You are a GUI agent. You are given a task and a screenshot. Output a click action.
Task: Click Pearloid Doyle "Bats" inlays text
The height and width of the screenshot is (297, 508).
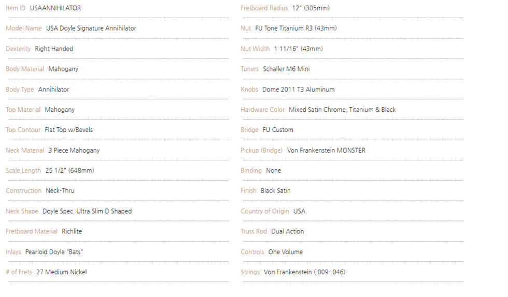54,251
